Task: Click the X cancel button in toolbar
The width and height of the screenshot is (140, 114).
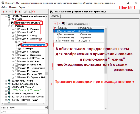Action: [x=29, y=12]
